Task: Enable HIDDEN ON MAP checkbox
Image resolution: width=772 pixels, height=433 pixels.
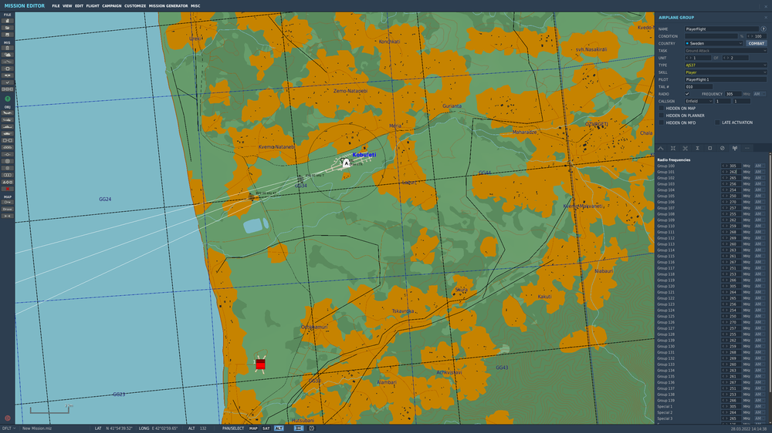Action: (x=662, y=108)
